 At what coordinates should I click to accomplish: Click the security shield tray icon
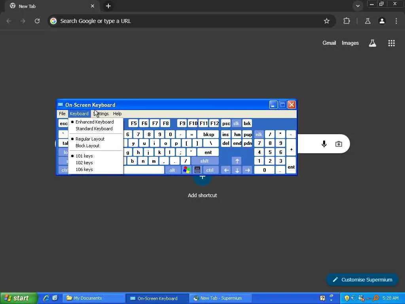pyautogui.click(x=347, y=298)
